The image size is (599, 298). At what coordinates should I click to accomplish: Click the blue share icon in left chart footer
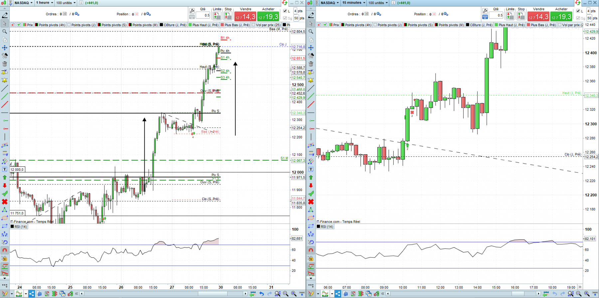point(32,294)
